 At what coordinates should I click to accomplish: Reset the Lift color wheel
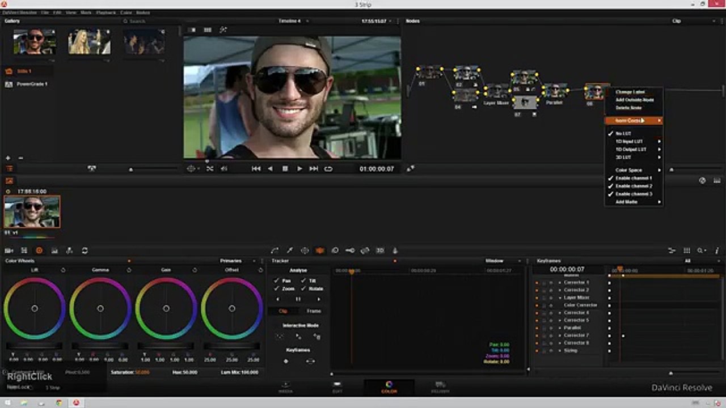click(x=63, y=270)
